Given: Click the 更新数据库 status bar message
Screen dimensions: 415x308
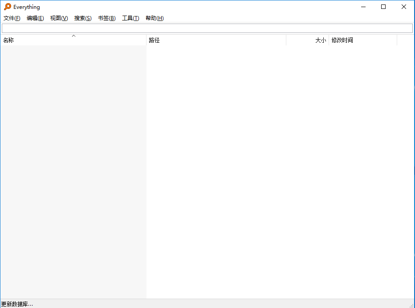Looking at the screenshot, I should 18,304.
